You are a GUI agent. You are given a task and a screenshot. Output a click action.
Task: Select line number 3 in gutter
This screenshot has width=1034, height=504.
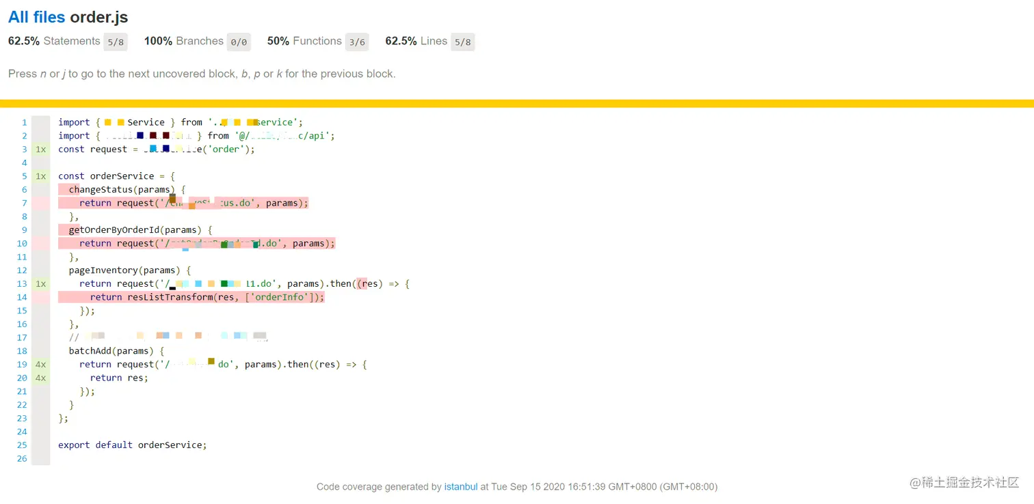pos(24,149)
